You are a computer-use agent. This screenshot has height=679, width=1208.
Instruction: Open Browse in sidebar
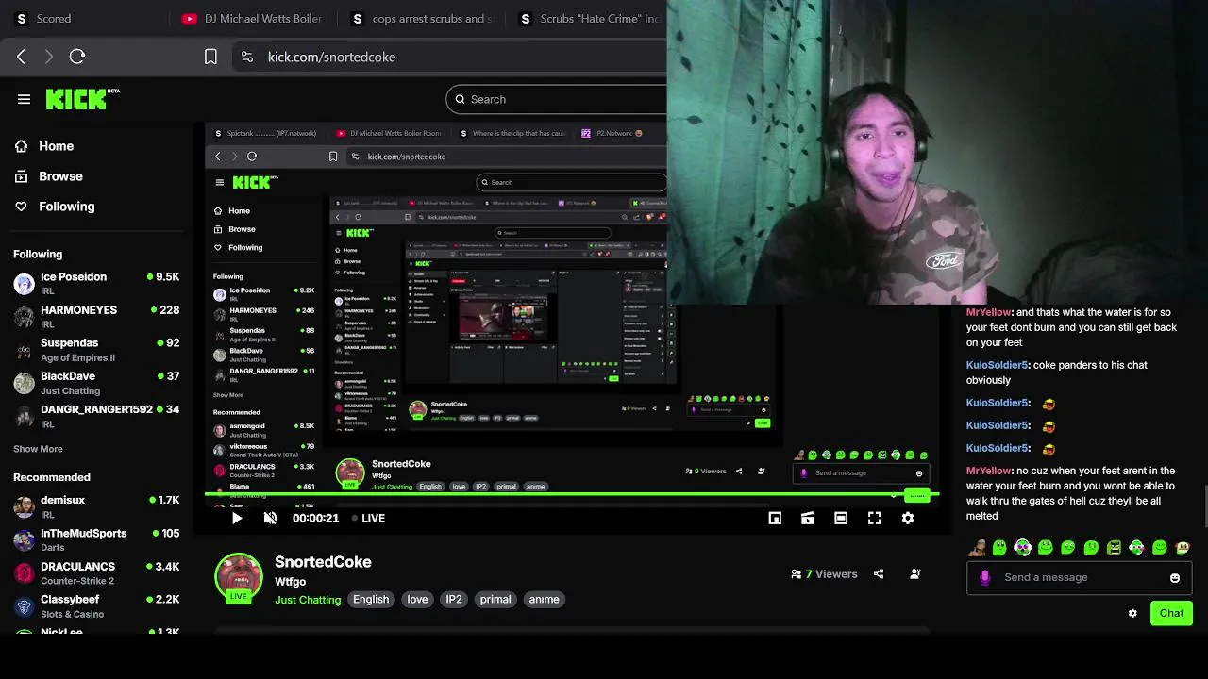[x=60, y=176]
